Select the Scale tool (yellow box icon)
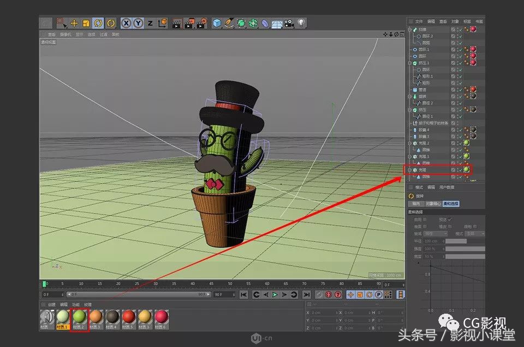Screen dimensions: 524x347 coord(85,22)
